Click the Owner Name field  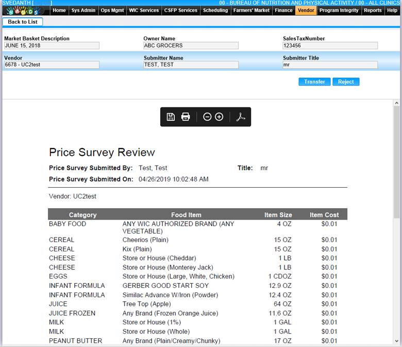191,46
